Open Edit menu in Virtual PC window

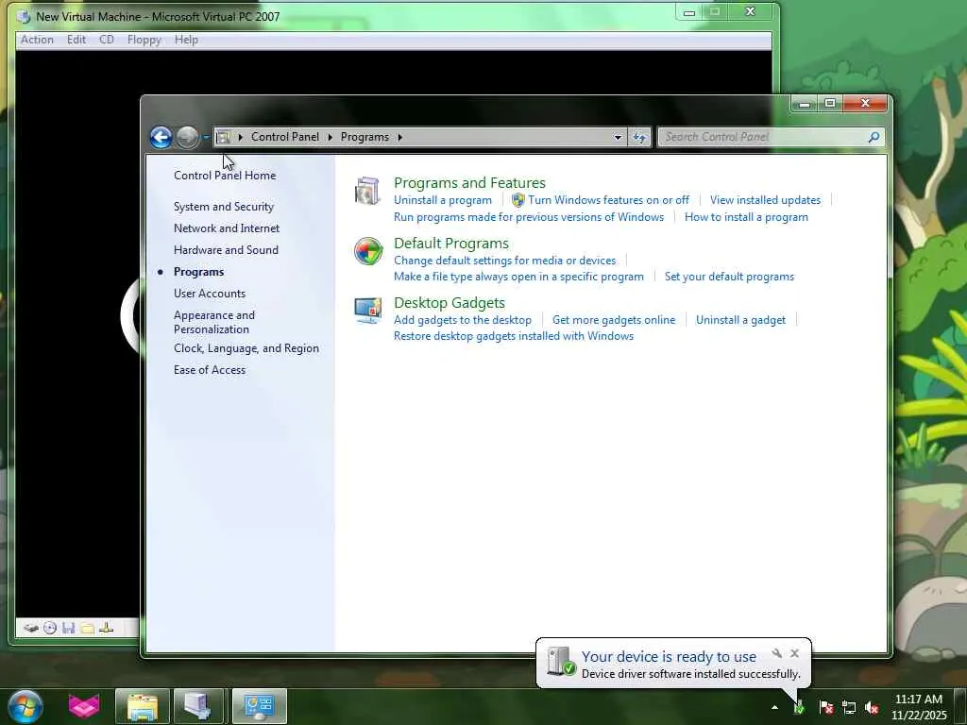(76, 40)
